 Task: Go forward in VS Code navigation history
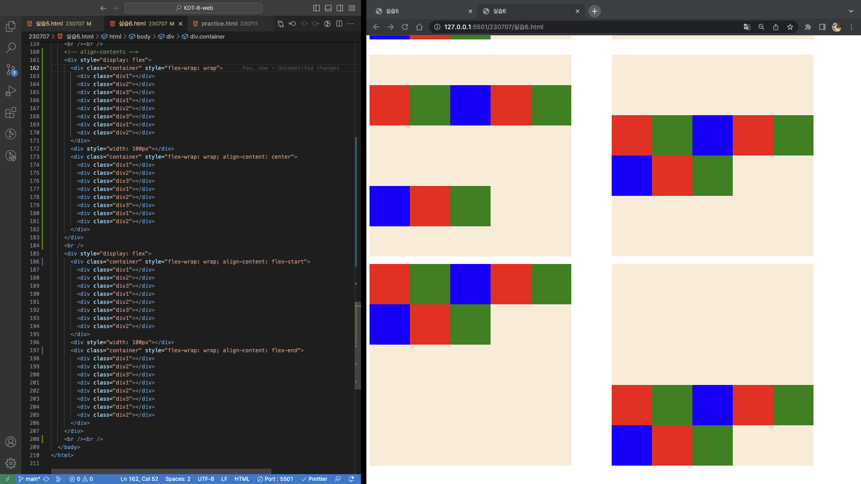[115, 8]
